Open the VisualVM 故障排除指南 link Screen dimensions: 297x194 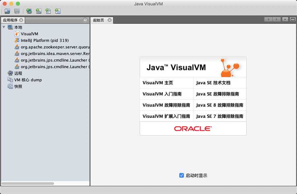point(166,105)
